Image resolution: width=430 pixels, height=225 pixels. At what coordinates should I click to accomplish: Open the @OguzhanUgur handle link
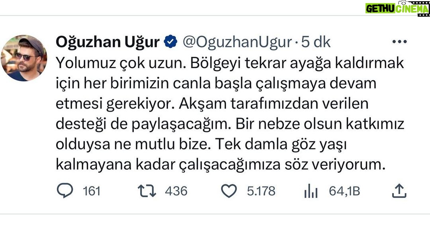[x=237, y=42]
